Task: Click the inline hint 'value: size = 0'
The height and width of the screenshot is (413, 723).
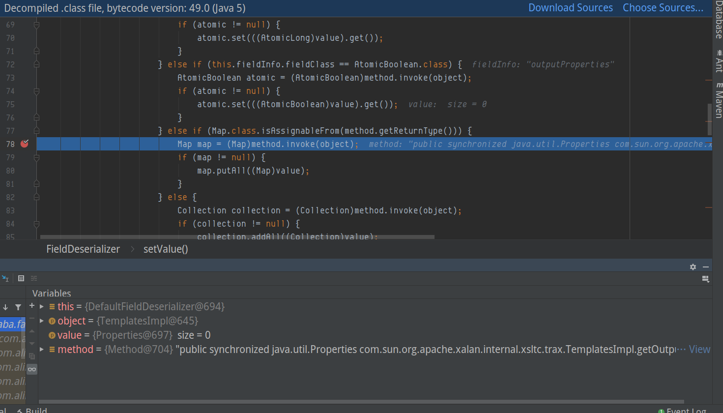Action: tap(447, 104)
